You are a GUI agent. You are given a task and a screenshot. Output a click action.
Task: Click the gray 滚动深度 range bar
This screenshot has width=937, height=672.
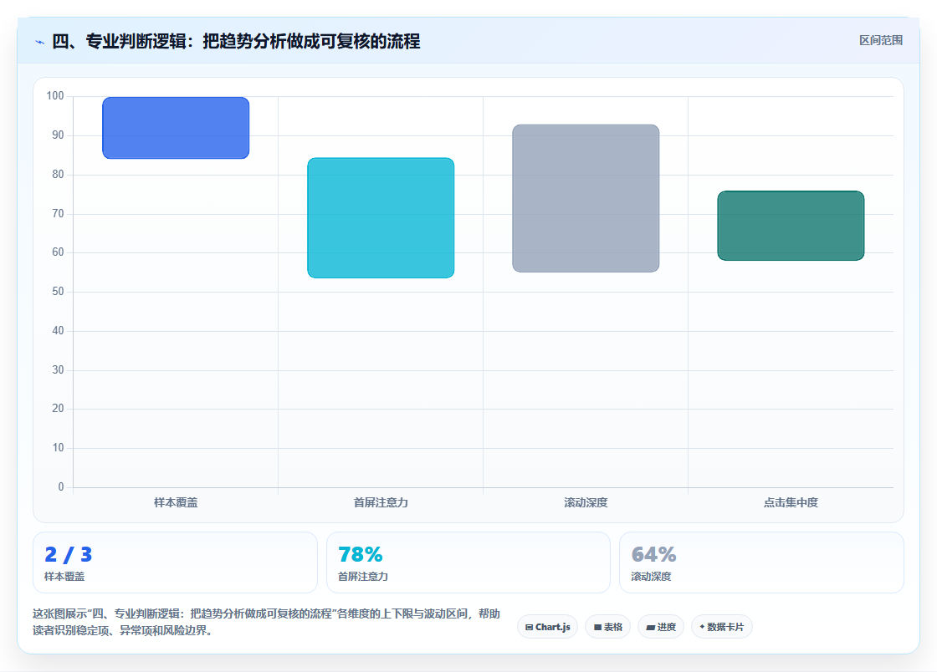[x=586, y=198]
